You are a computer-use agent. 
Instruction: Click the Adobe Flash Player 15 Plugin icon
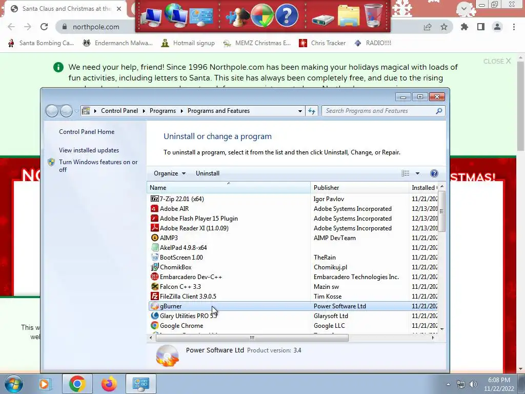pyautogui.click(x=154, y=218)
